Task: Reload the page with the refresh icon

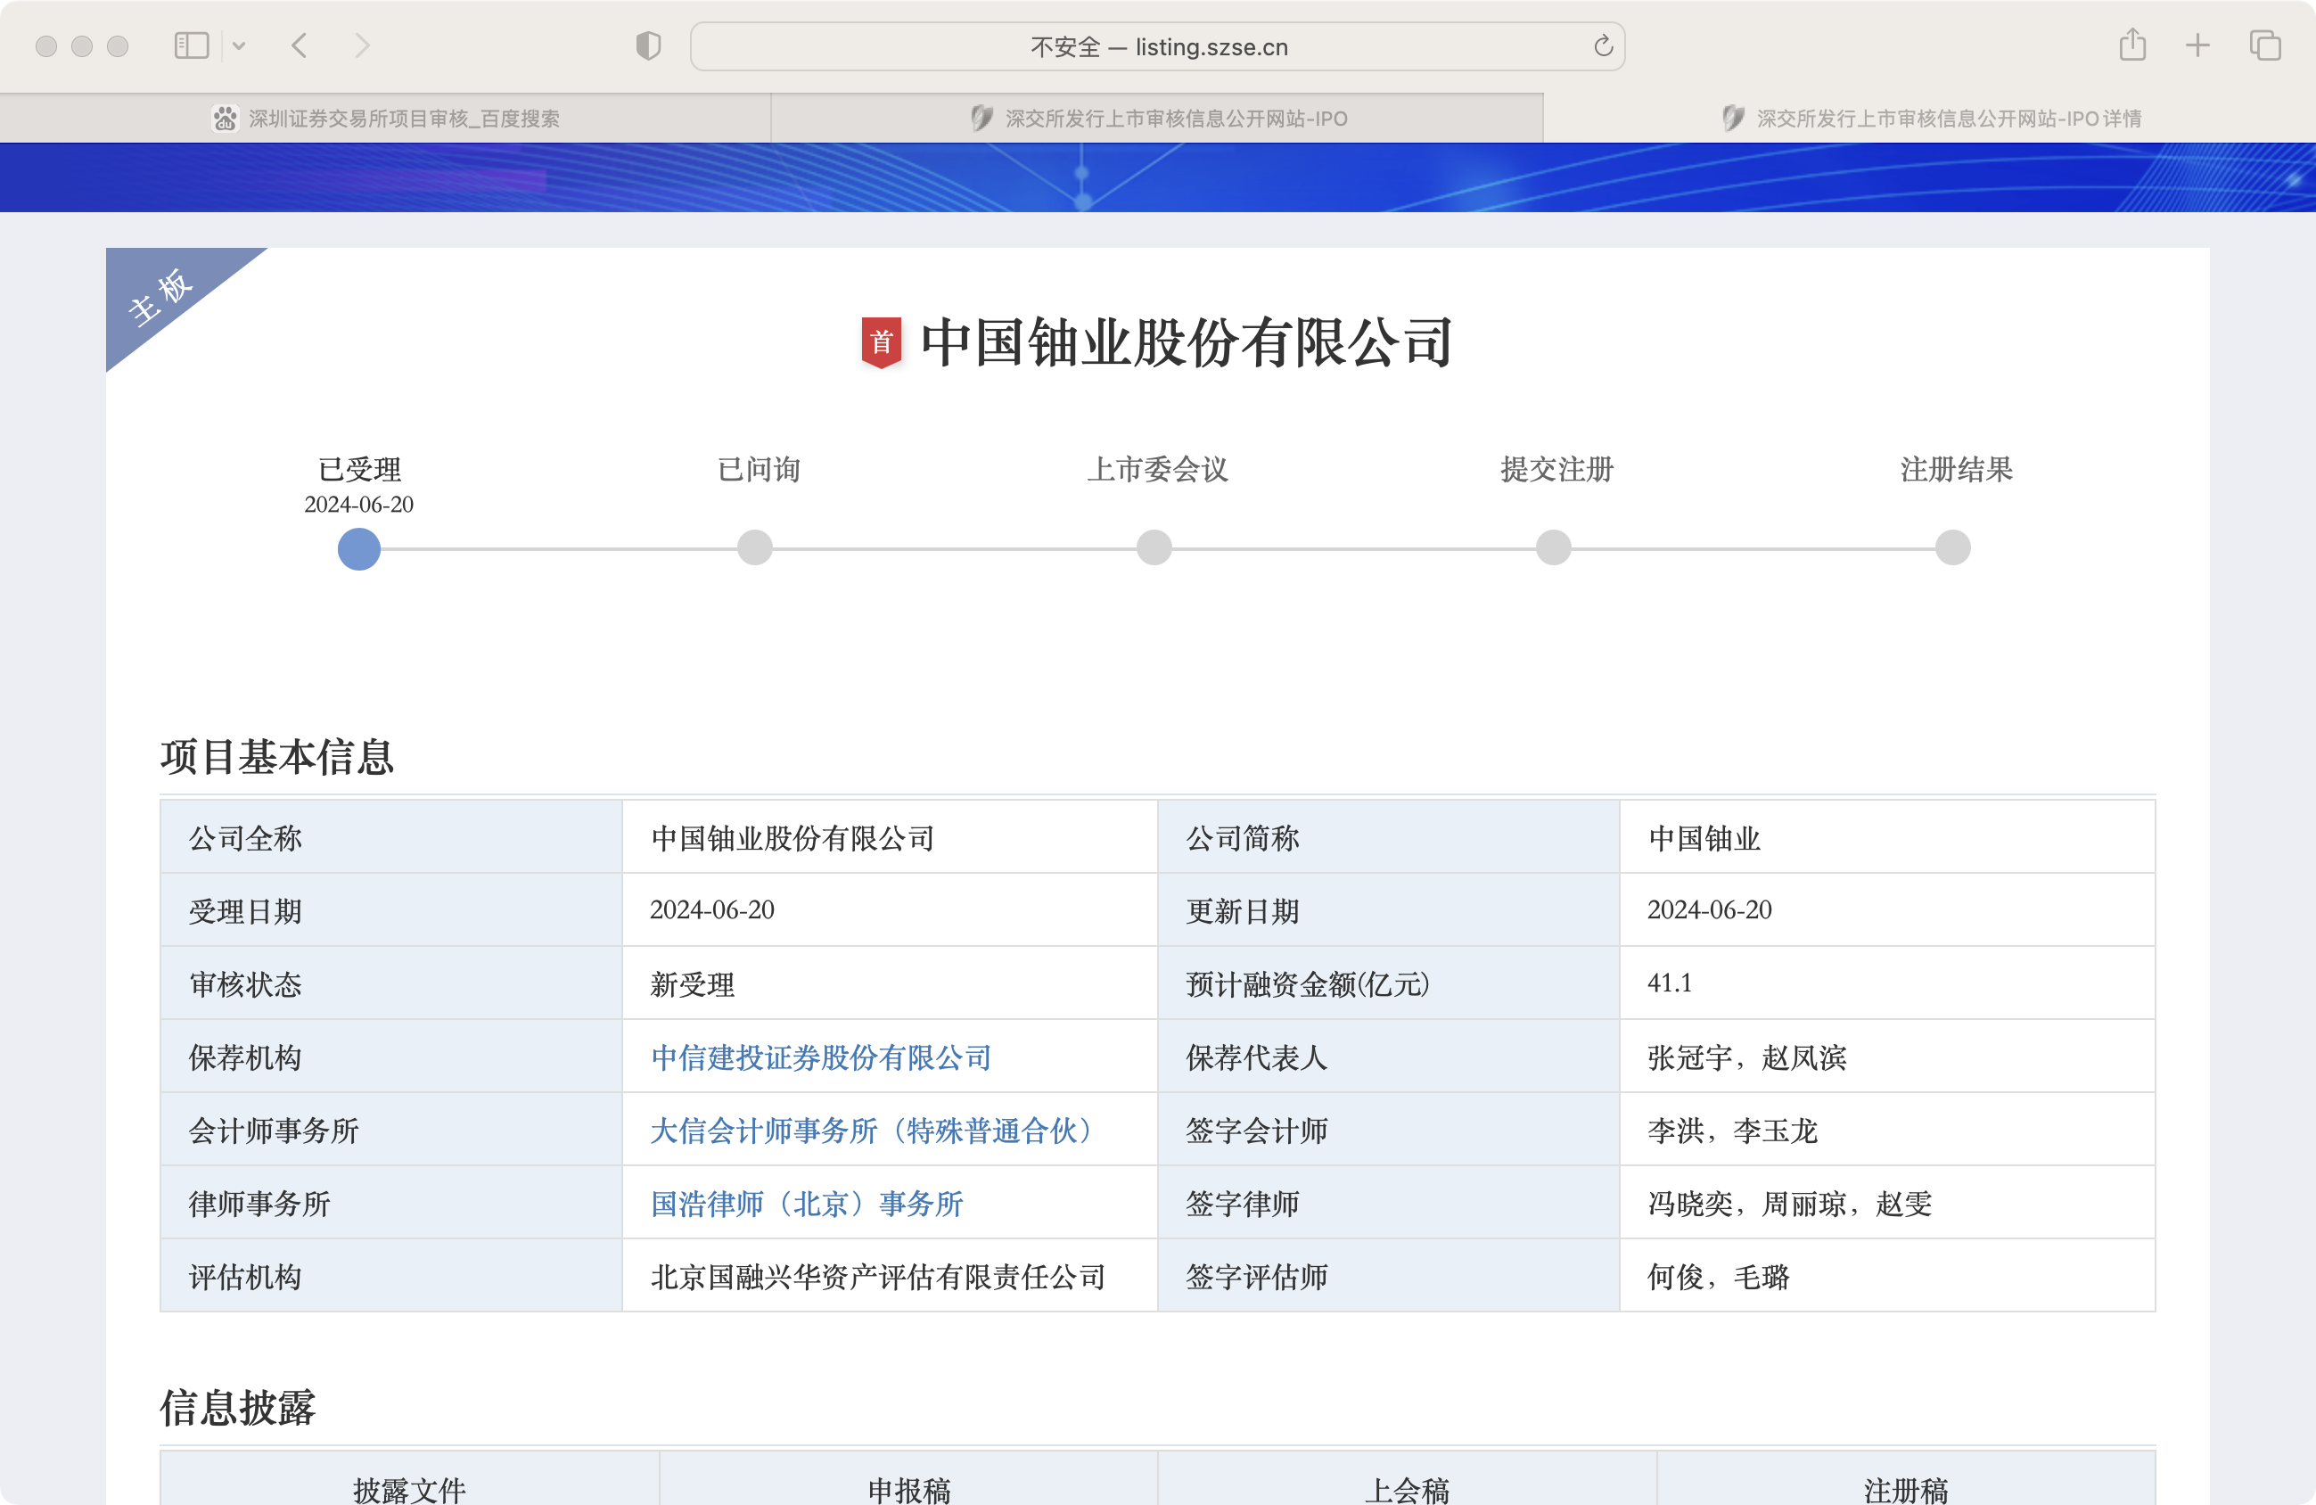Action: (1603, 45)
